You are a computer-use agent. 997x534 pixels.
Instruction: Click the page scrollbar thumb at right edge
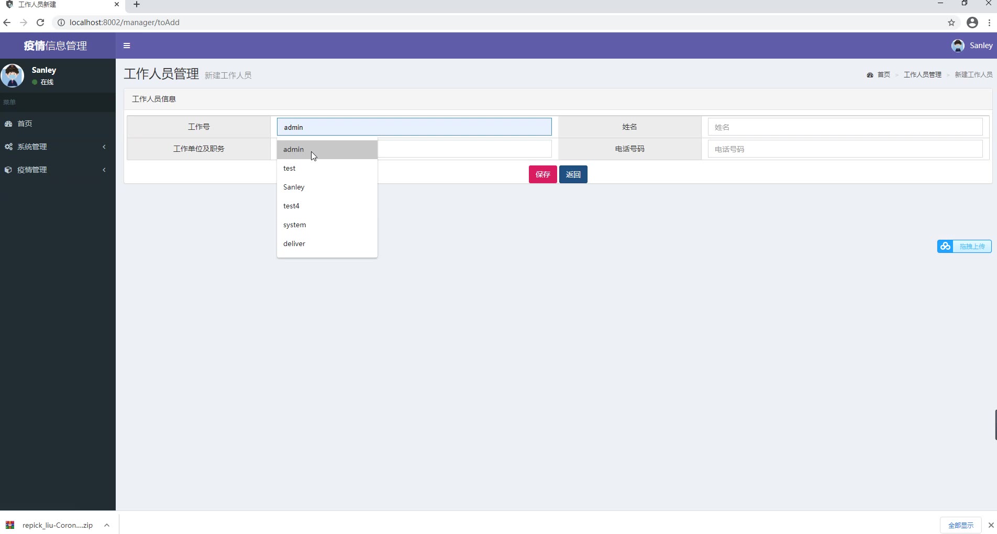995,425
